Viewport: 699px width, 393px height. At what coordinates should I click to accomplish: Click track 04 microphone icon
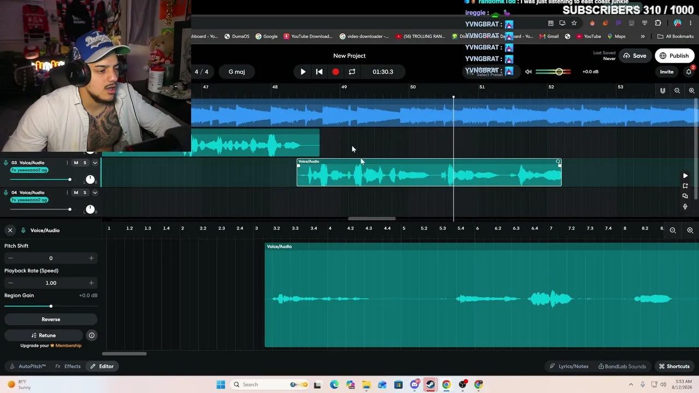[6, 192]
